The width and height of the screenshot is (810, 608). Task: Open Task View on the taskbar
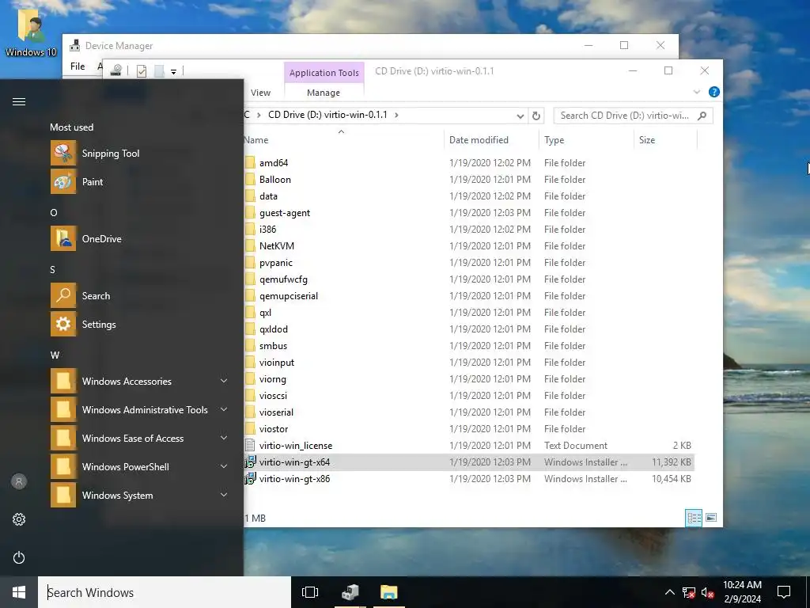pos(310,592)
